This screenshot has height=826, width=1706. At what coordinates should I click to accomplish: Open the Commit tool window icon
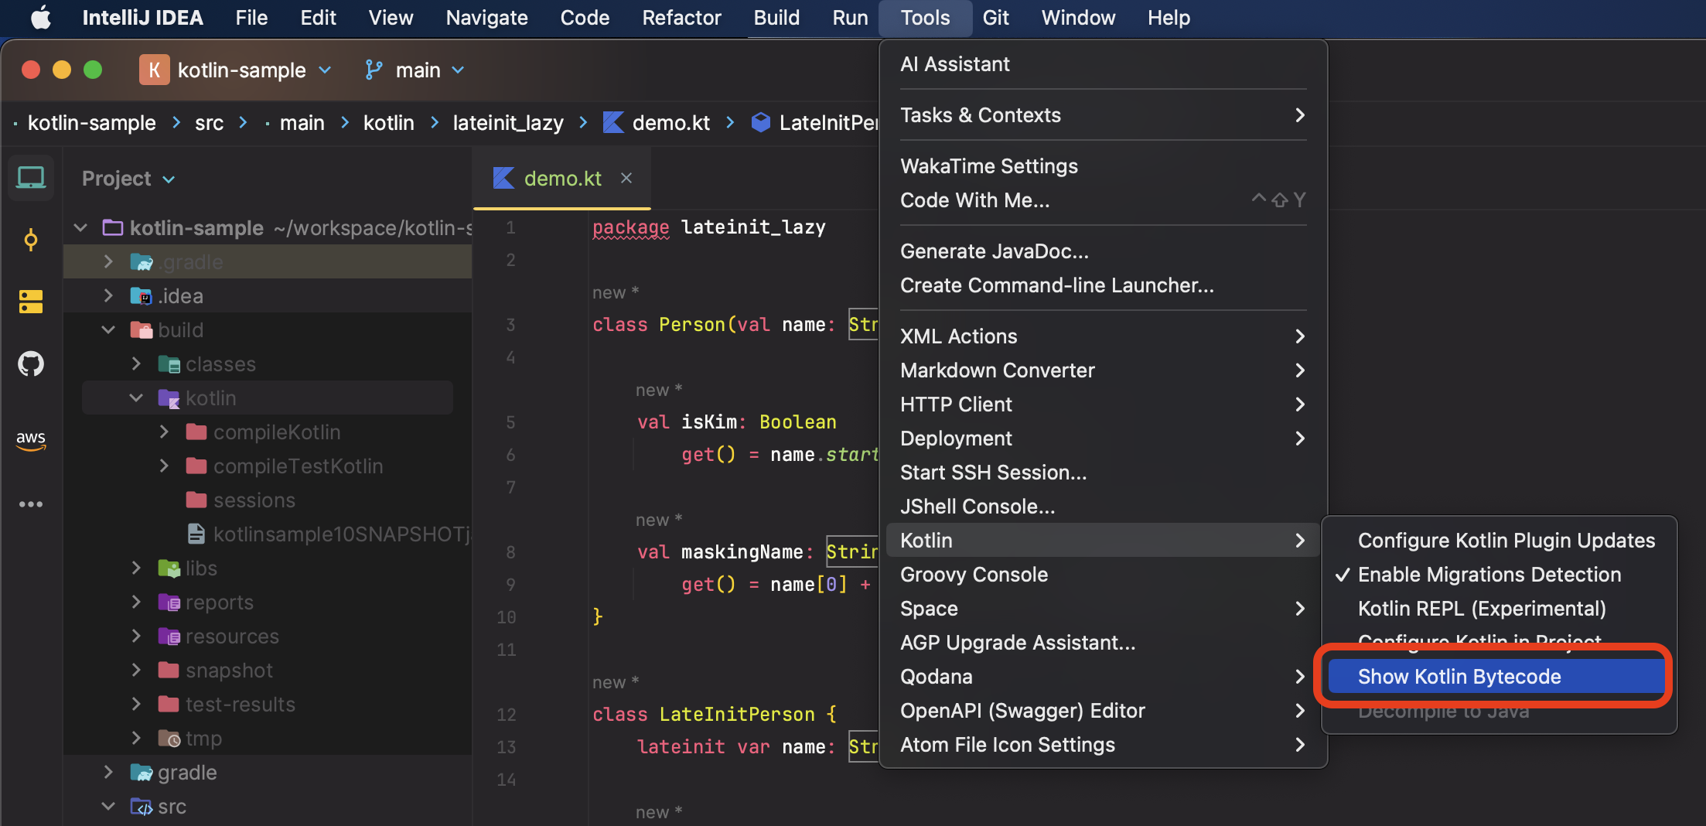pyautogui.click(x=31, y=240)
